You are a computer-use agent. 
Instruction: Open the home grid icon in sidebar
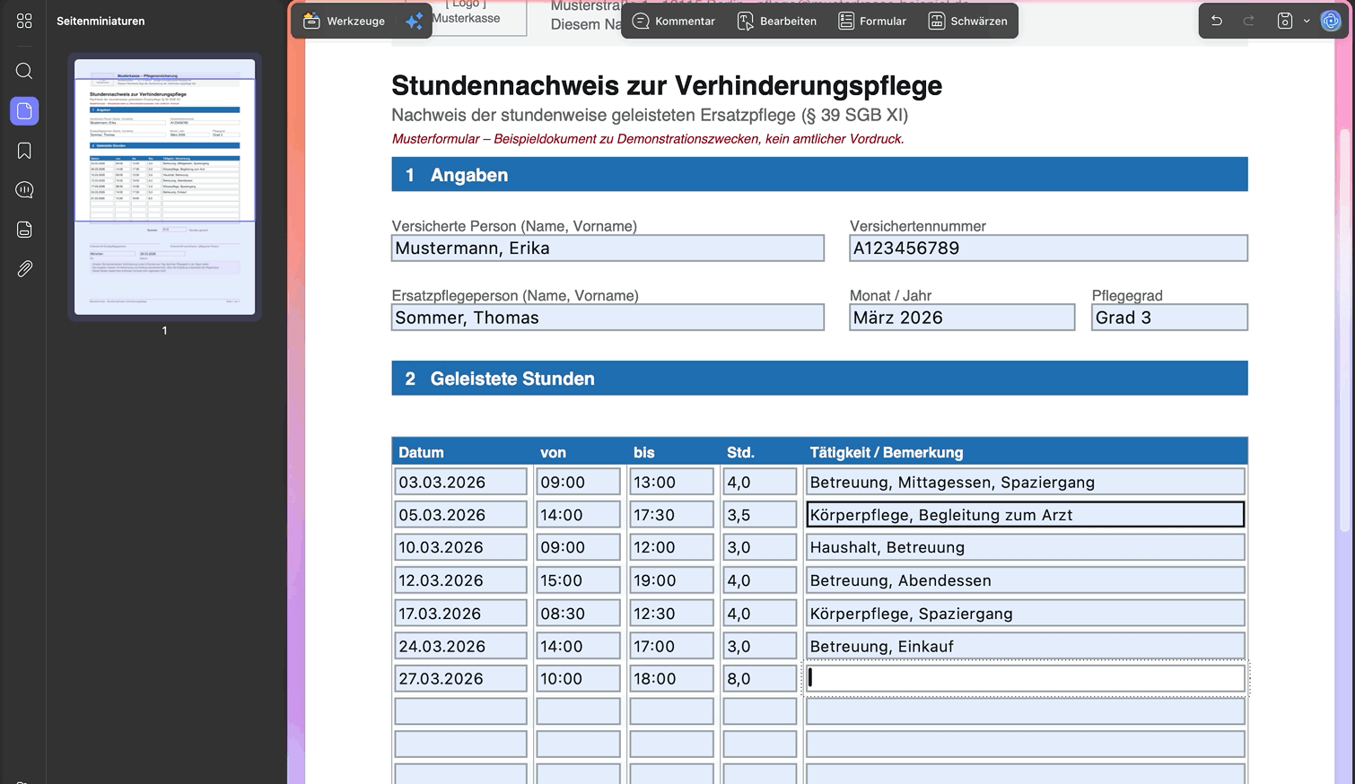point(24,21)
